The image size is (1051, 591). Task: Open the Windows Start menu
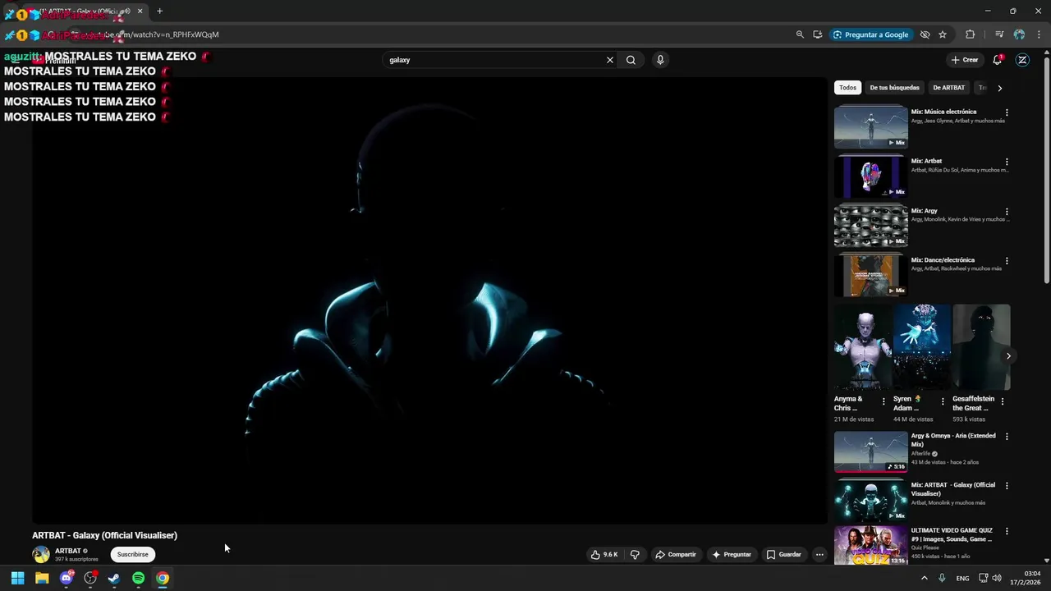click(x=17, y=578)
